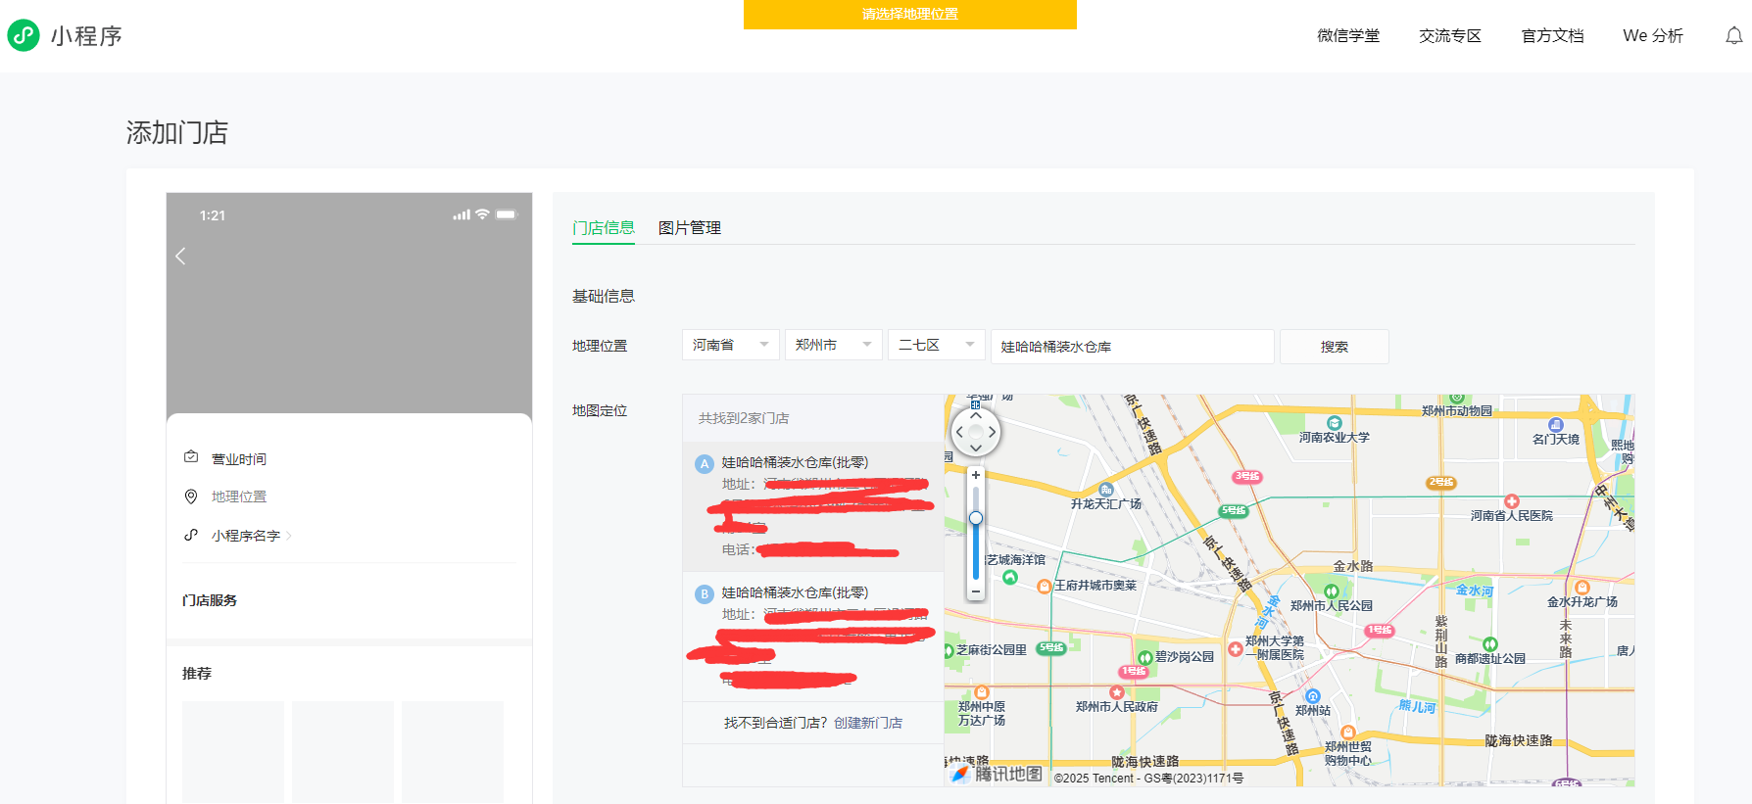Pan the map right with the arrow
Screen dimensions: 1752x804
coord(992,431)
